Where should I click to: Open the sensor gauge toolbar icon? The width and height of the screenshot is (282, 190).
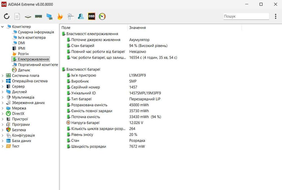tap(102, 16)
